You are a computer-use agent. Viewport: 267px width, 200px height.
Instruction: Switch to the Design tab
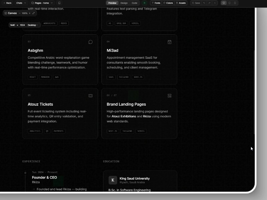pos(124,3)
